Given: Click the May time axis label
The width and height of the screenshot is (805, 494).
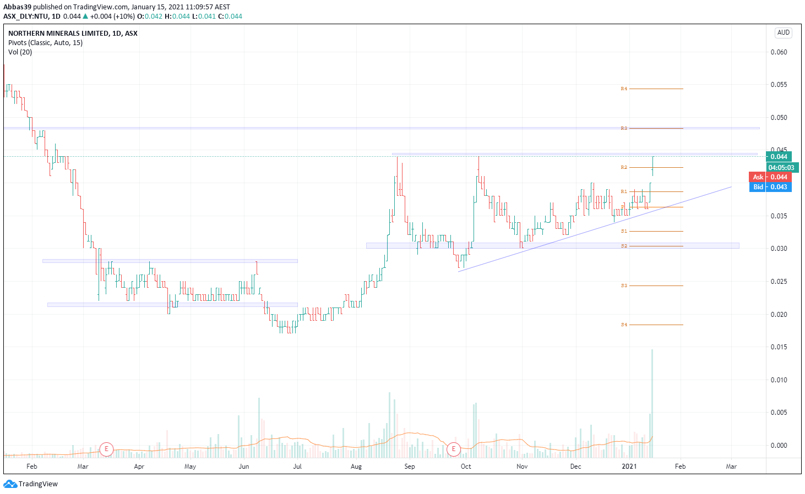Looking at the screenshot, I should click(190, 466).
